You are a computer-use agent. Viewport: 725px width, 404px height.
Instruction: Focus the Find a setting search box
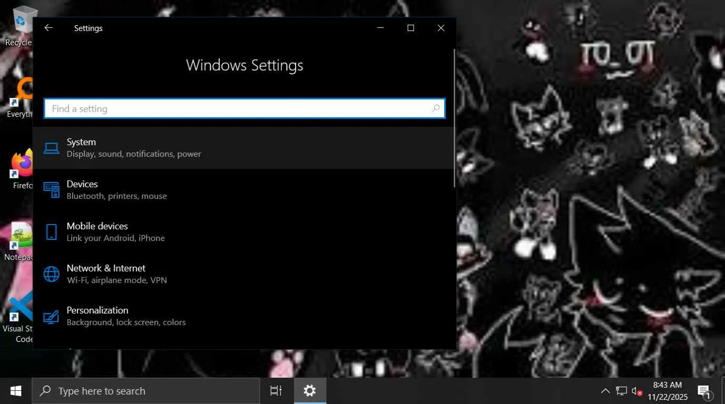pyautogui.click(x=244, y=109)
